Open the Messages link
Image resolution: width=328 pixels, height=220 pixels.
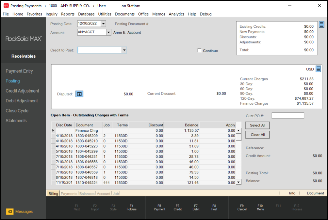click(24, 212)
